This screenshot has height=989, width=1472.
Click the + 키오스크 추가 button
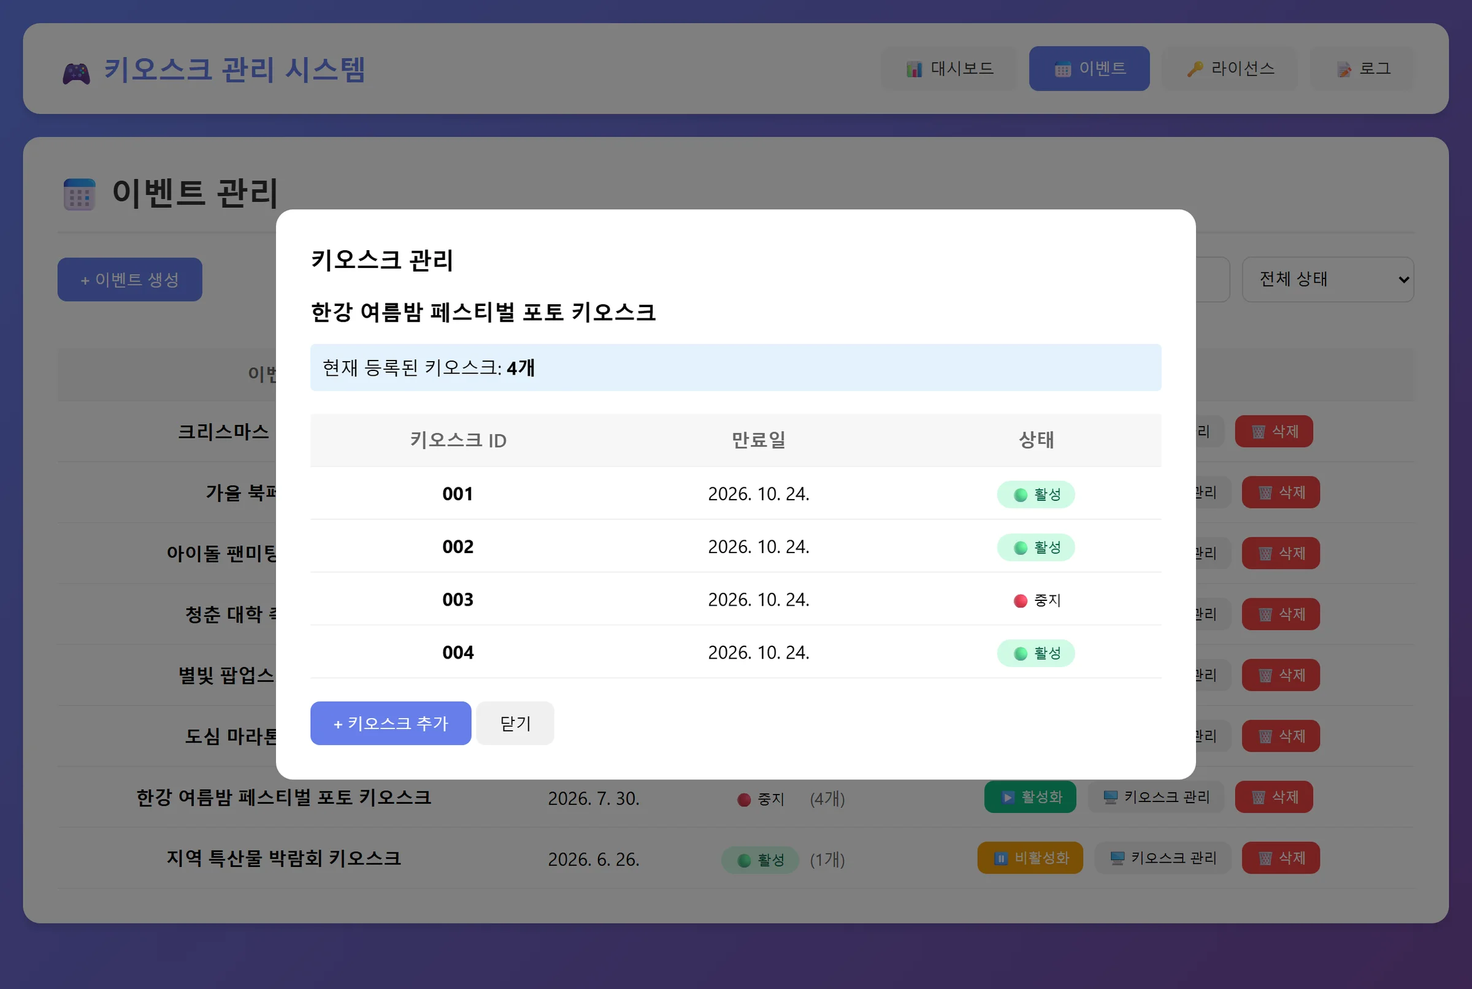391,723
